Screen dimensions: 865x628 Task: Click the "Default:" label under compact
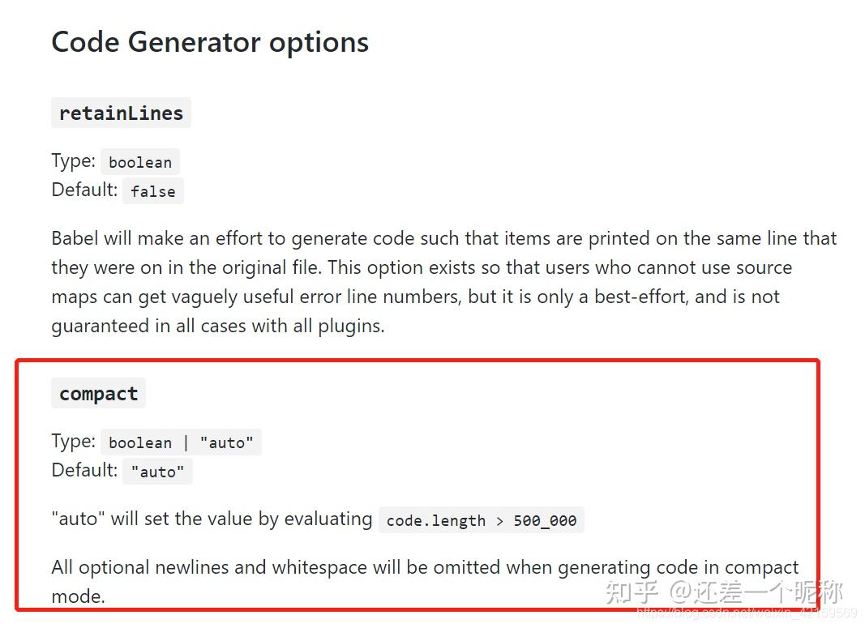pyautogui.click(x=84, y=470)
